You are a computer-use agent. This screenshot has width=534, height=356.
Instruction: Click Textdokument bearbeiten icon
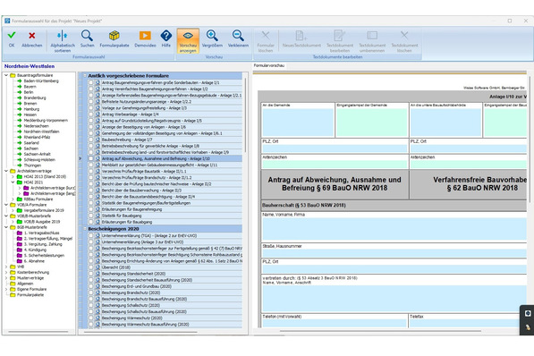pyautogui.click(x=340, y=35)
